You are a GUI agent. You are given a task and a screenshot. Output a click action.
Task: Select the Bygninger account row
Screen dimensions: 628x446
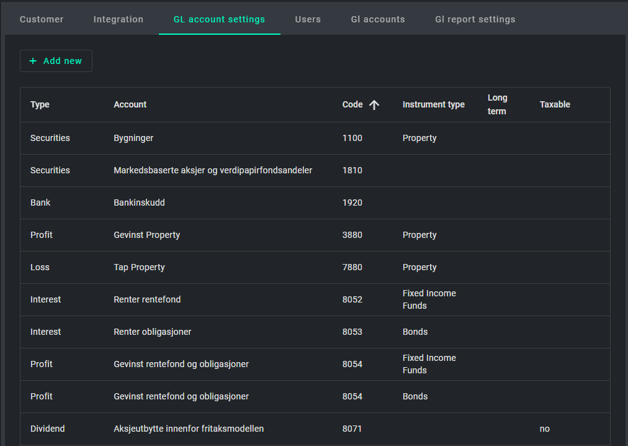[133, 138]
